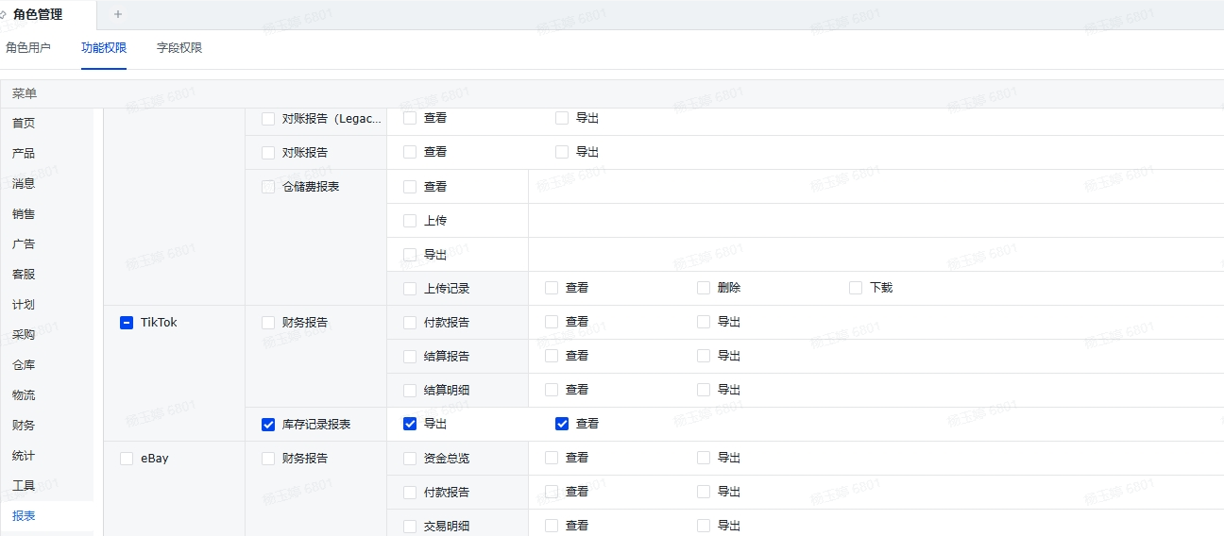Image resolution: width=1224 pixels, height=536 pixels.
Task: Open 采购 sidebar entry
Action: coord(24,335)
